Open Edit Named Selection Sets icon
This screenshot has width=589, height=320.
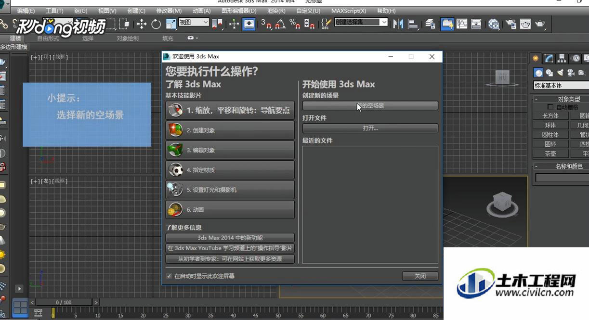[326, 24]
